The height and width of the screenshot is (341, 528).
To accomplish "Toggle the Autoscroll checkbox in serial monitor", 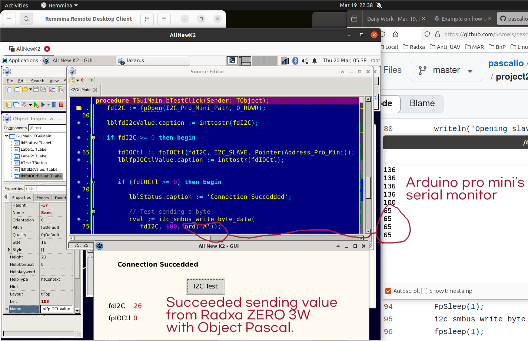I will pos(388,291).
